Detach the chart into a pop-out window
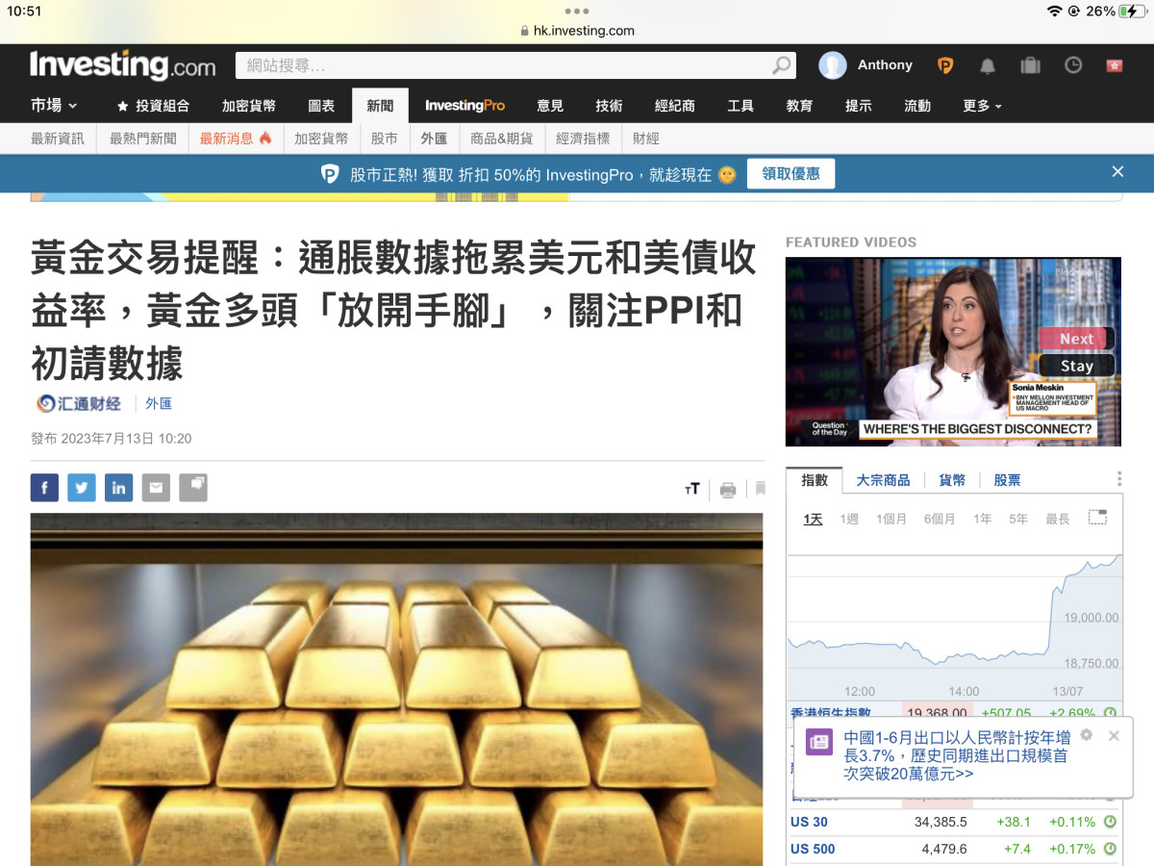Viewport: 1154px width, 866px height. click(x=1097, y=517)
